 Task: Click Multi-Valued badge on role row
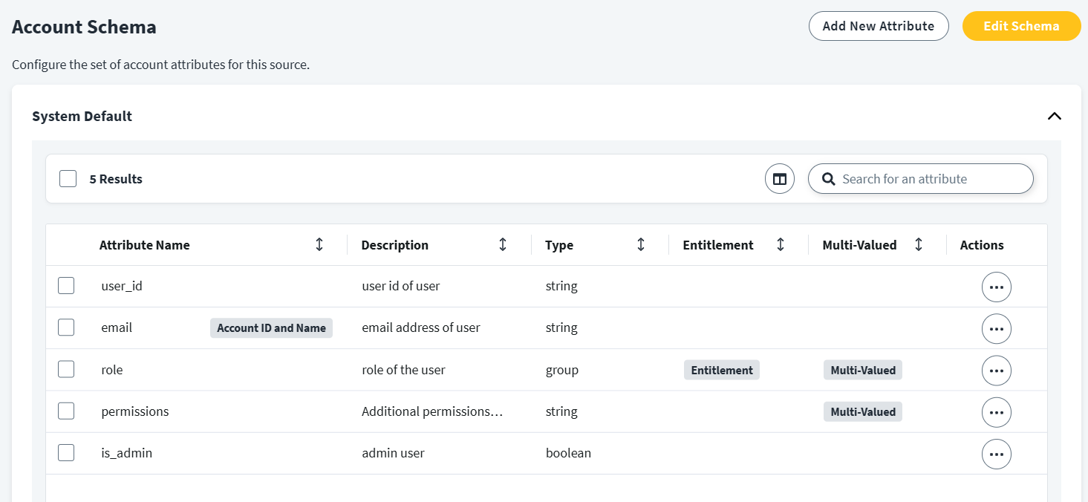863,370
